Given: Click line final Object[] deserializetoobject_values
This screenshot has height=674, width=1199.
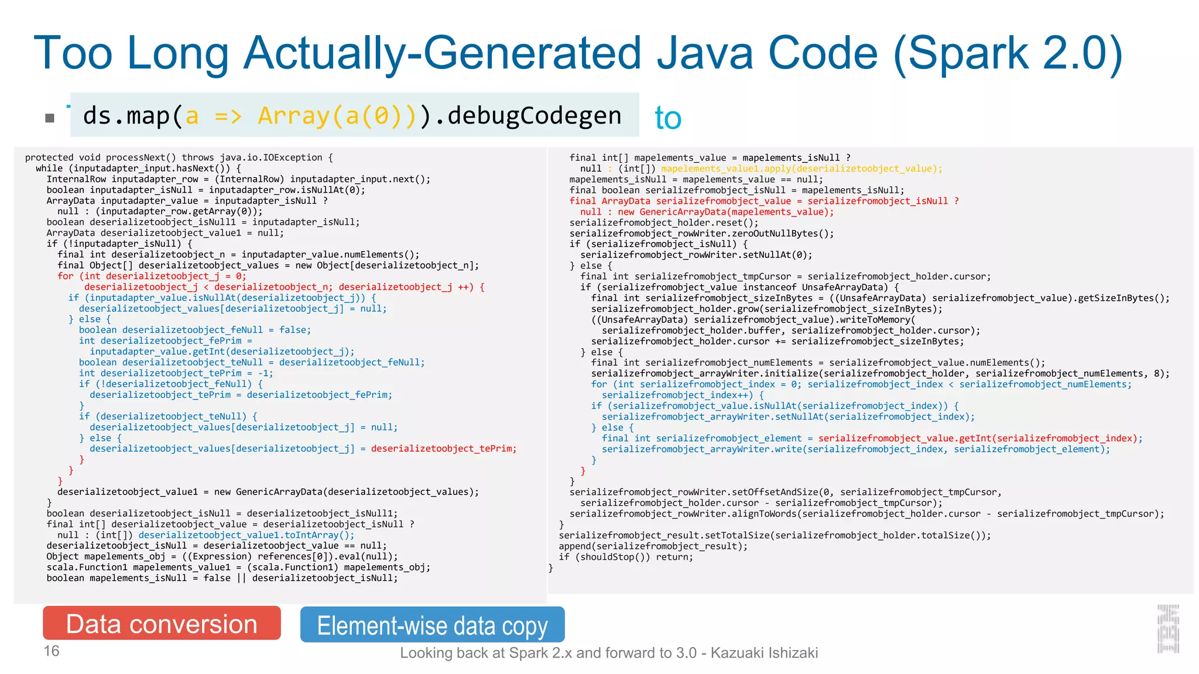Looking at the screenshot, I should click(268, 265).
